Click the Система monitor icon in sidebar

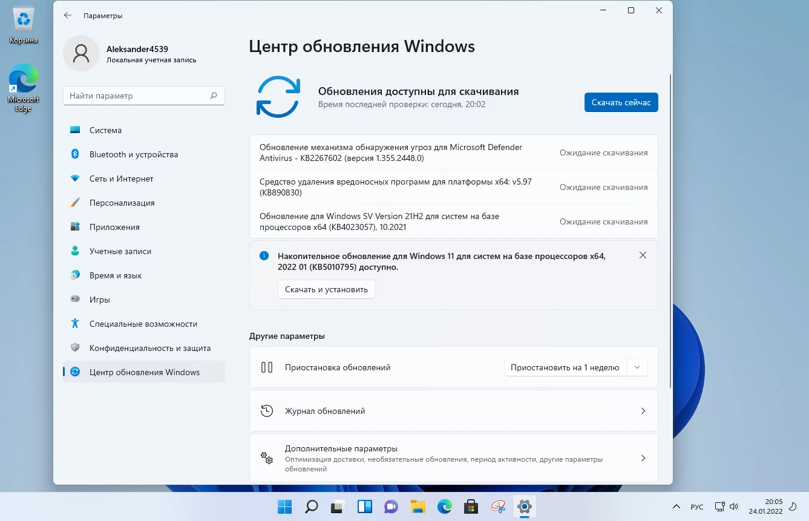(75, 130)
